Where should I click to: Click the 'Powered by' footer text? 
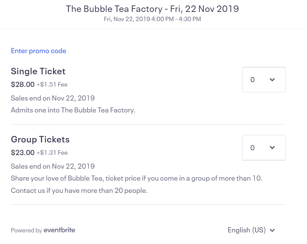(26, 230)
